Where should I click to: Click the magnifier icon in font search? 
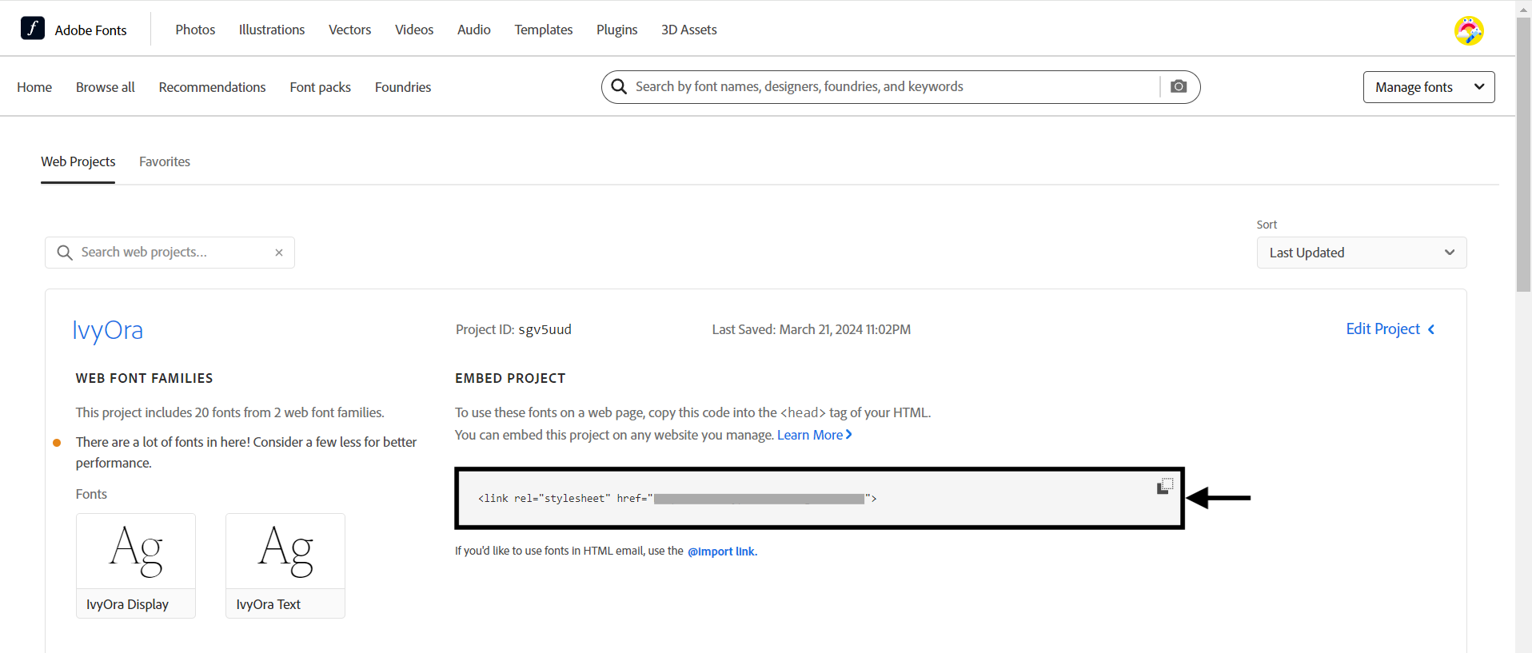pos(619,86)
